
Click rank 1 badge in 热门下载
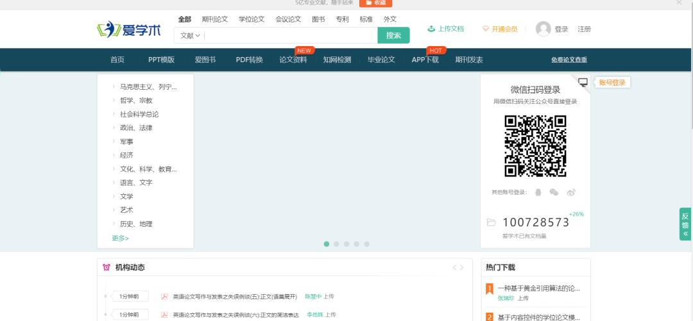pyautogui.click(x=489, y=289)
